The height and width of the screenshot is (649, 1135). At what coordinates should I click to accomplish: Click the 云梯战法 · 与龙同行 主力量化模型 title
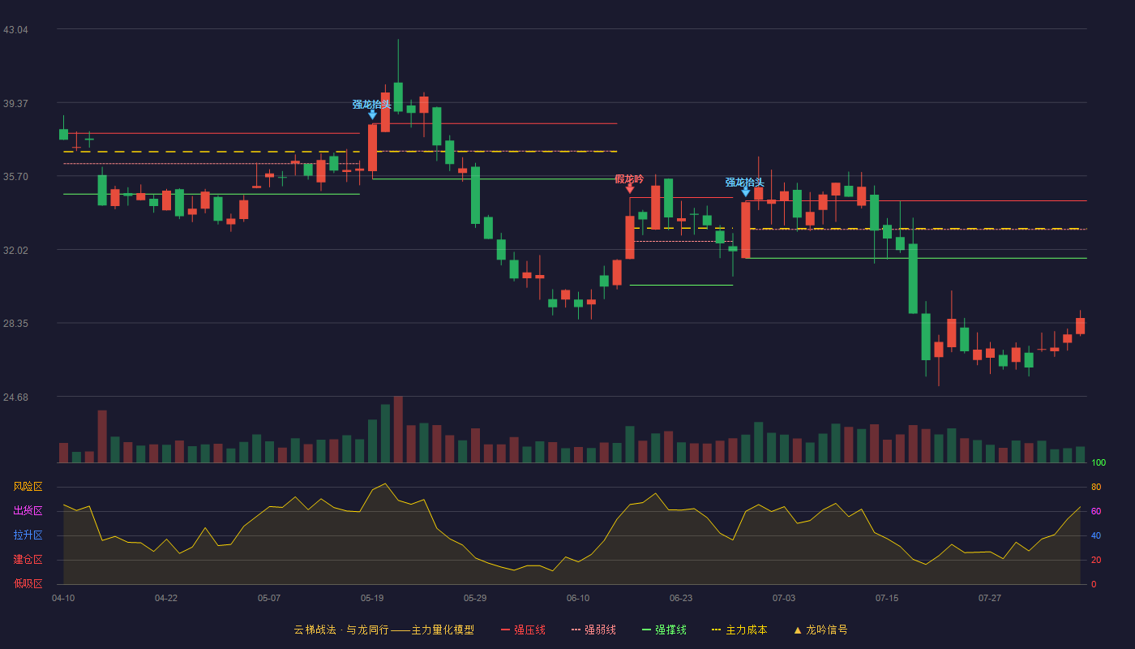(x=384, y=630)
